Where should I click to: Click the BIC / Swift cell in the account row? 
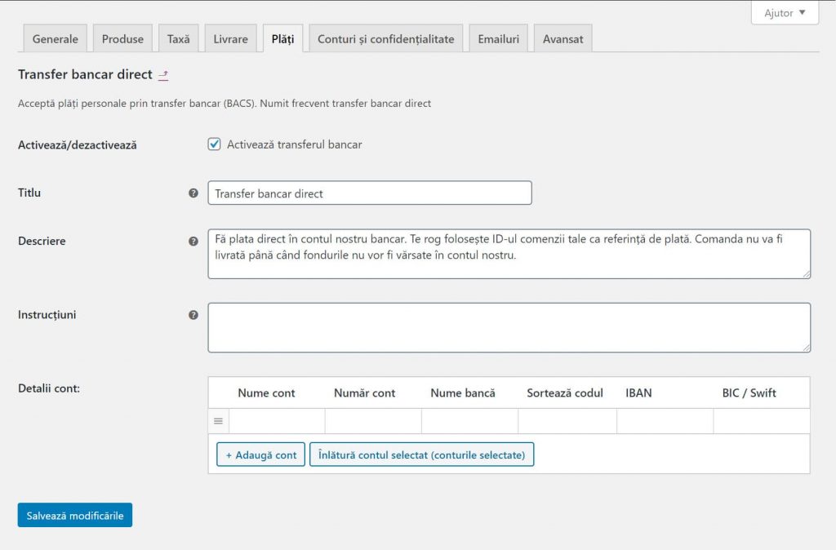click(762, 421)
